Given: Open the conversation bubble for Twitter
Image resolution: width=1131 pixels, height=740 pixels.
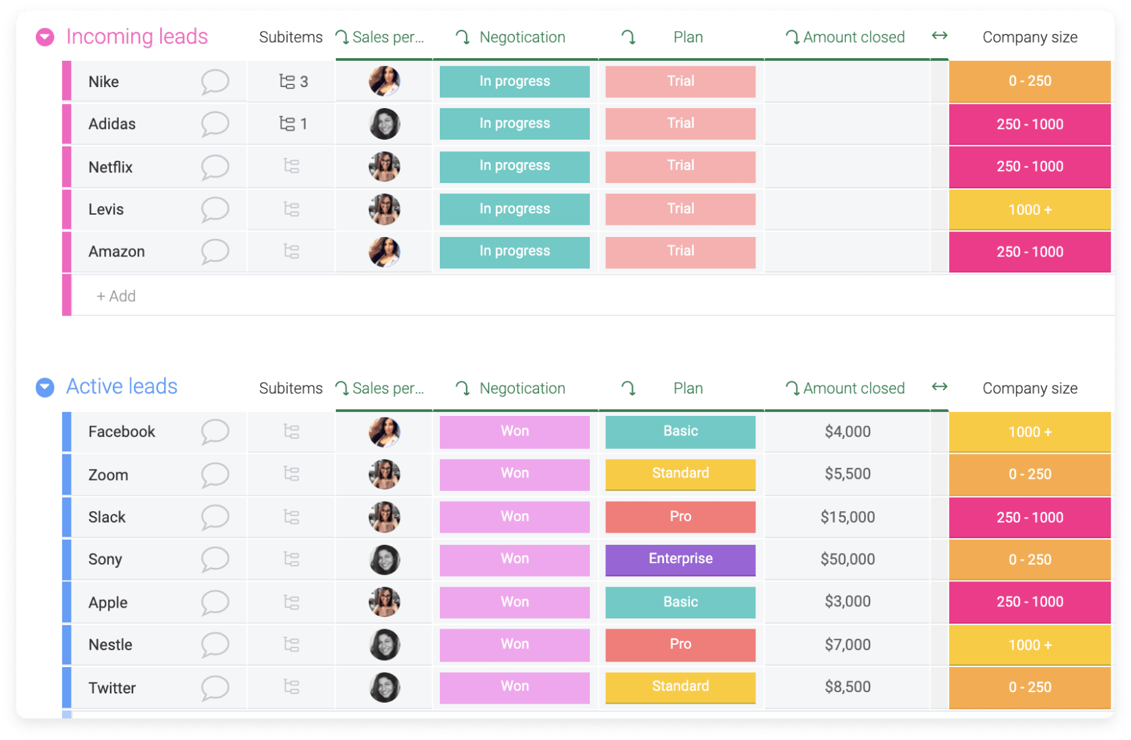Looking at the screenshot, I should [x=215, y=688].
